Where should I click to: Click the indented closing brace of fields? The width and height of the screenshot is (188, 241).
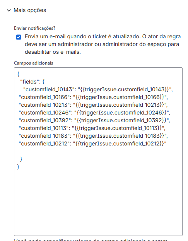click(x=21, y=159)
